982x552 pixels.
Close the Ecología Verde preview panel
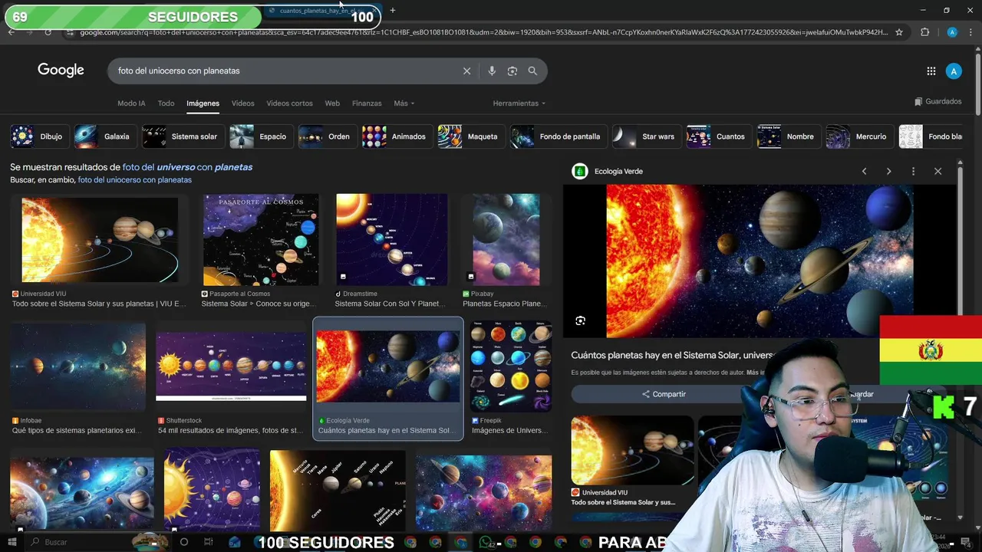[938, 171]
